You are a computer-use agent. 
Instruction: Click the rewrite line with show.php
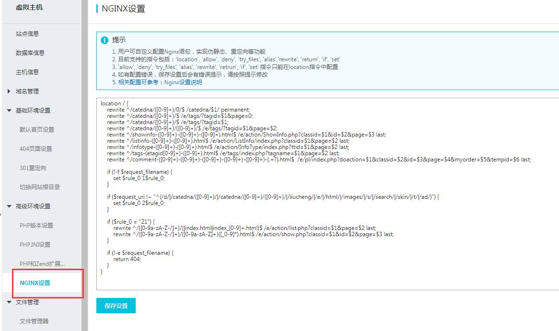(x=253, y=234)
